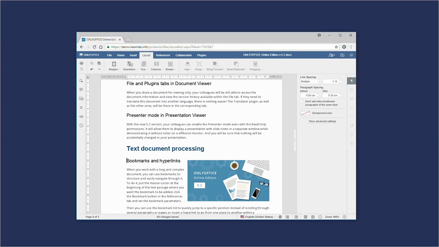Click the zoom out minus icon
This screenshot has width=439, height=247.
(x=320, y=217)
